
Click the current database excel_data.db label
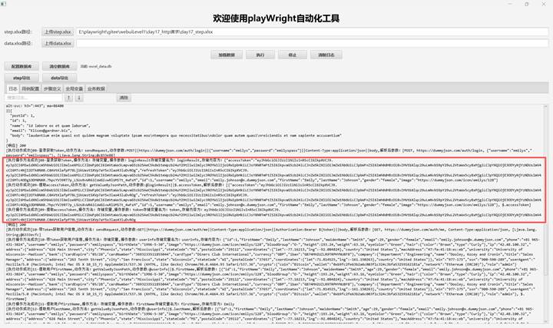click(x=96, y=66)
